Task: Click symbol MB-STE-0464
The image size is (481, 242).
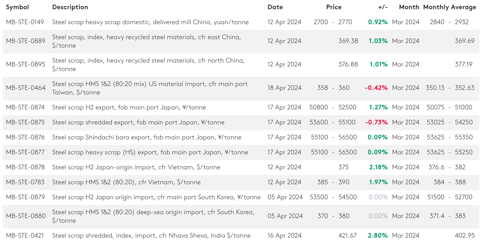Action: [x=26, y=88]
